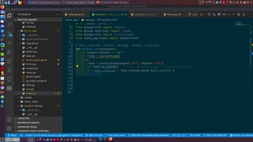Viewport: 253px width, 142px height.
Task: Open the Bookmarks view in the activity bar
Action: pyautogui.click(x=9, y=79)
